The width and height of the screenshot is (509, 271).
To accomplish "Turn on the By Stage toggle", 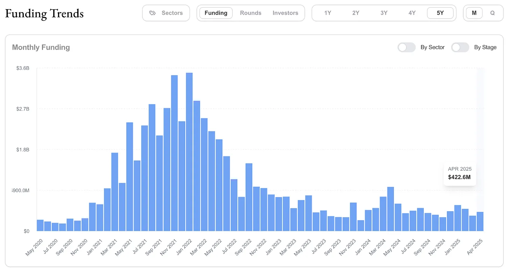I will click(460, 47).
